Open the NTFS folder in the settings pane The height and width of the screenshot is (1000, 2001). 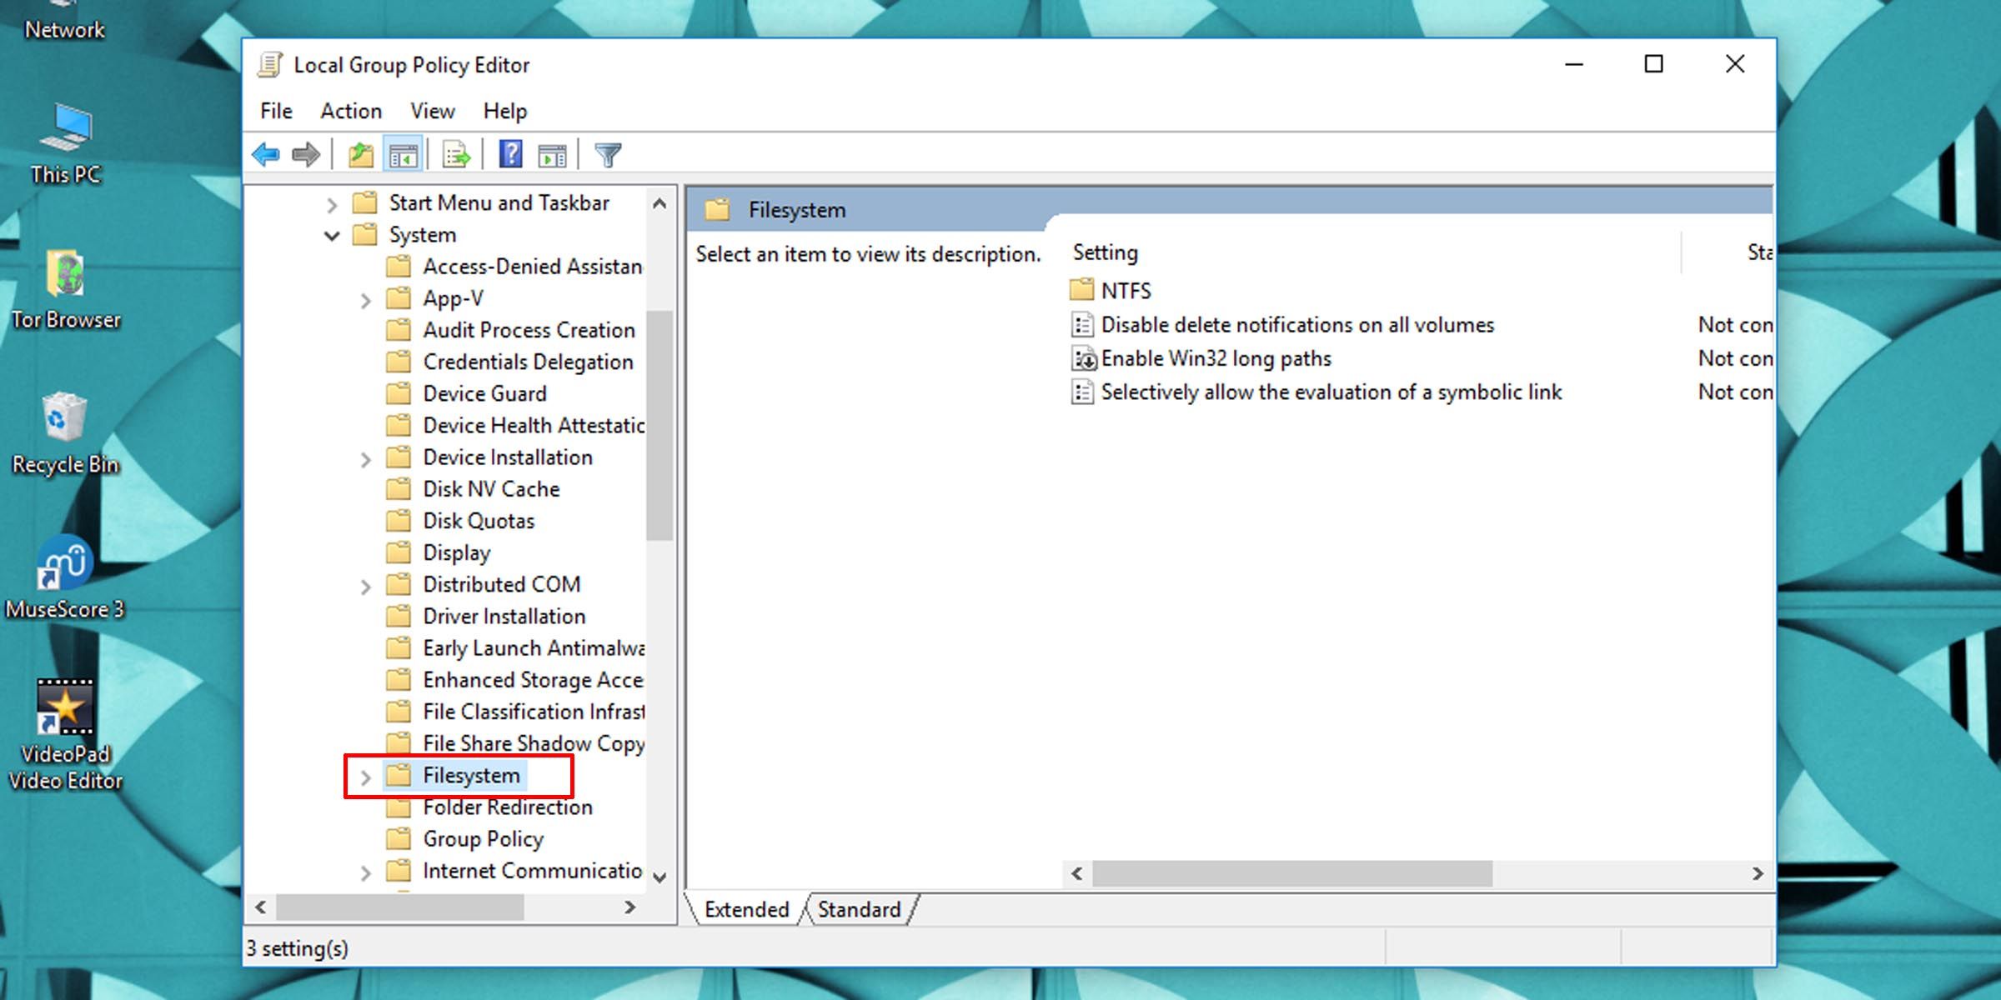[x=1126, y=290]
